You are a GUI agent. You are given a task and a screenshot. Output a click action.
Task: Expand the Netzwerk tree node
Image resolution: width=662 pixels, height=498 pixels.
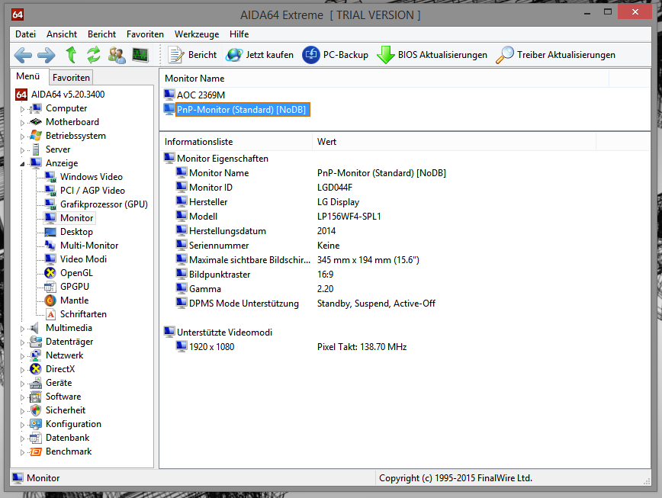tap(22, 356)
